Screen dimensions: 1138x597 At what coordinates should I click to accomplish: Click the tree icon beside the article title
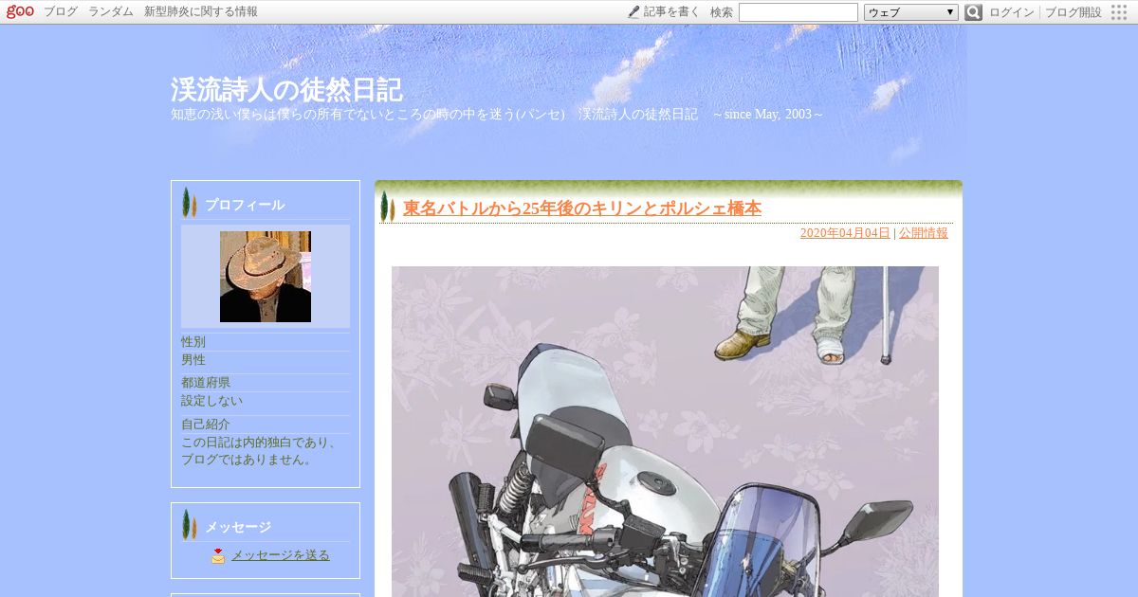[387, 207]
